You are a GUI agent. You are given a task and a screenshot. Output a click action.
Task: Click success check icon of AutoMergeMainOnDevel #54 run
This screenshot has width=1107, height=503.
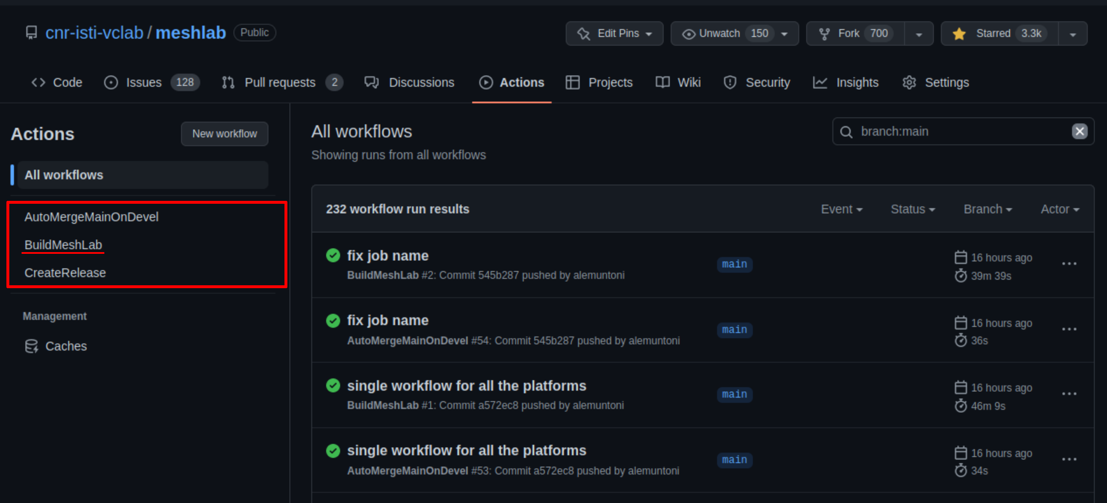click(x=333, y=321)
